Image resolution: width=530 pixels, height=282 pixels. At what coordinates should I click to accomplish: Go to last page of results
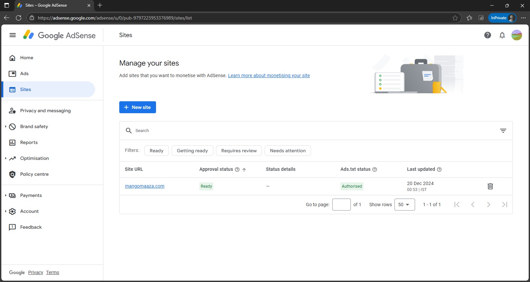[x=504, y=205]
